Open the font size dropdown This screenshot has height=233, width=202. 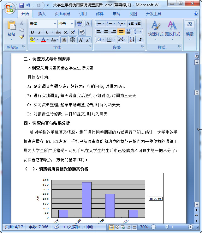pos(72,24)
